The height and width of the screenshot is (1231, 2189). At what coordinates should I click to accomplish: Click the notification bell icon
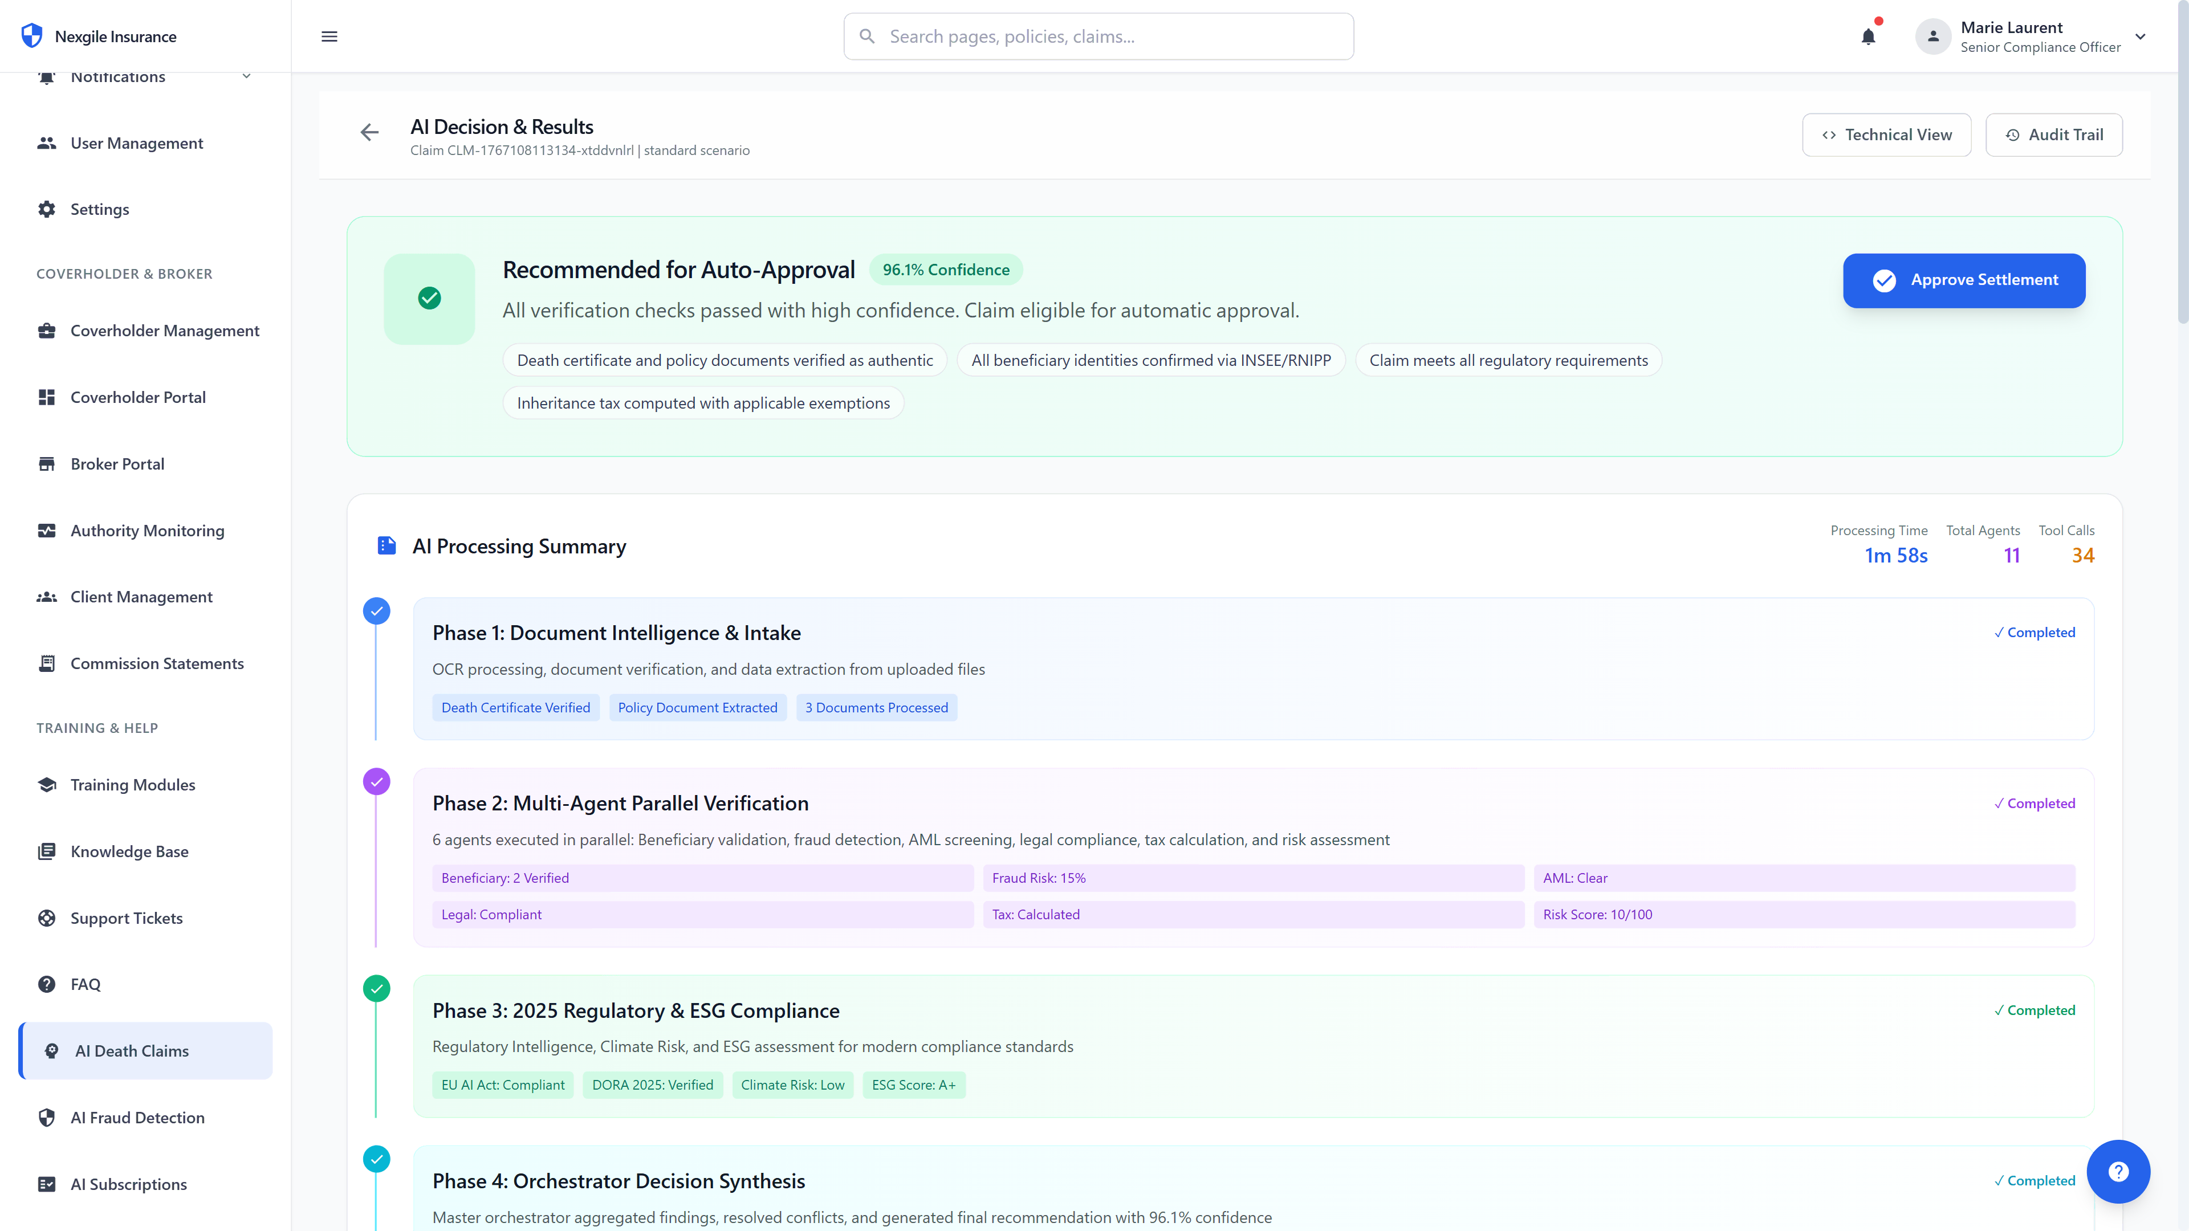click(1868, 36)
